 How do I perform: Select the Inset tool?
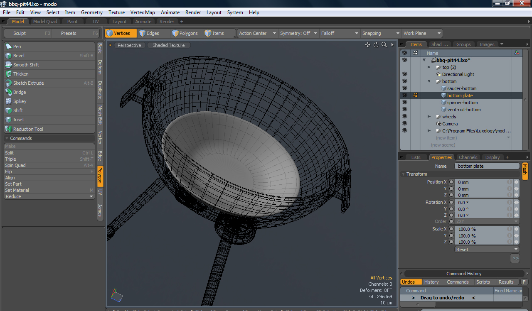pyautogui.click(x=49, y=120)
